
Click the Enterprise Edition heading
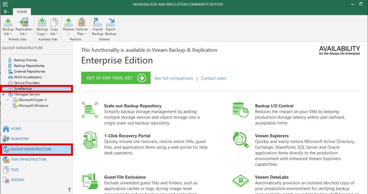click(117, 60)
